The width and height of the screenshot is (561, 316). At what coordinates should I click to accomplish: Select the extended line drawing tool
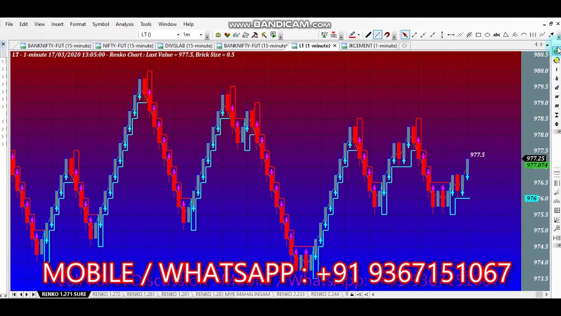pos(433,35)
